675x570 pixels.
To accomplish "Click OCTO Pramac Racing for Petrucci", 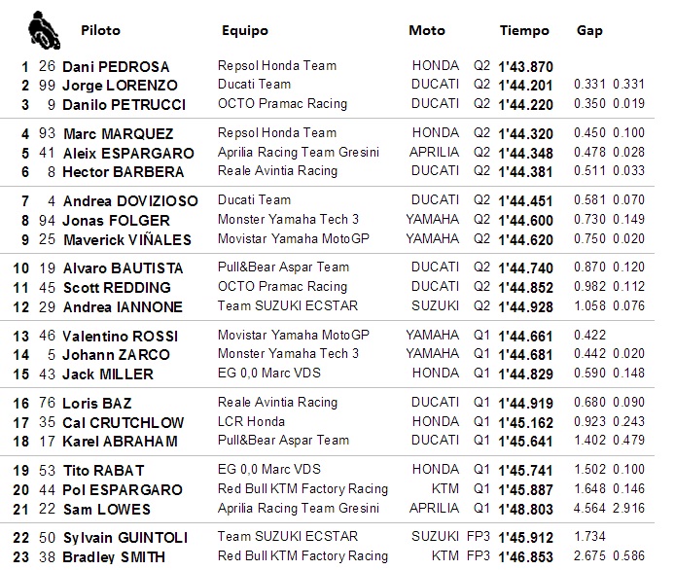I will 282,104.
